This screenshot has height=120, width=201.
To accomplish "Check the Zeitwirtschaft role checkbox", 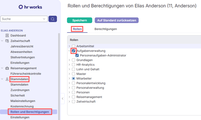I will pyautogui.click(x=73, y=101).
